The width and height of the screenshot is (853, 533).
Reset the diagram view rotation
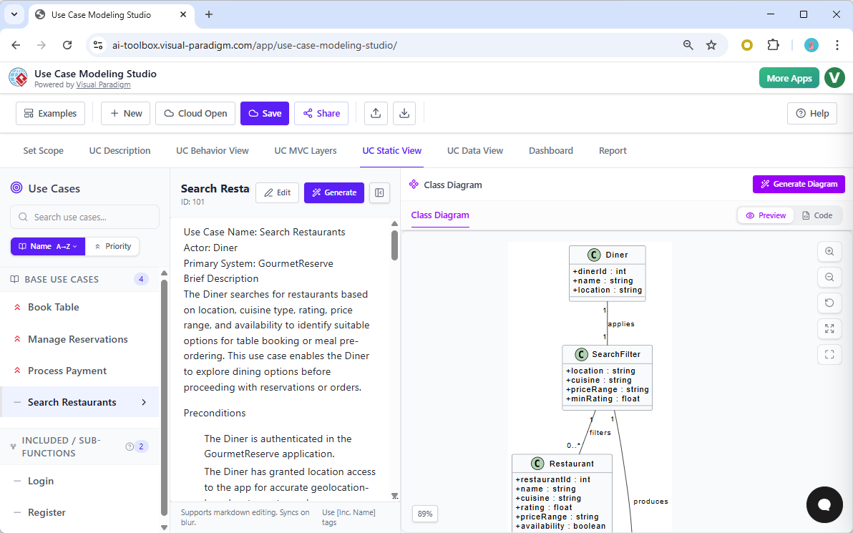(829, 303)
